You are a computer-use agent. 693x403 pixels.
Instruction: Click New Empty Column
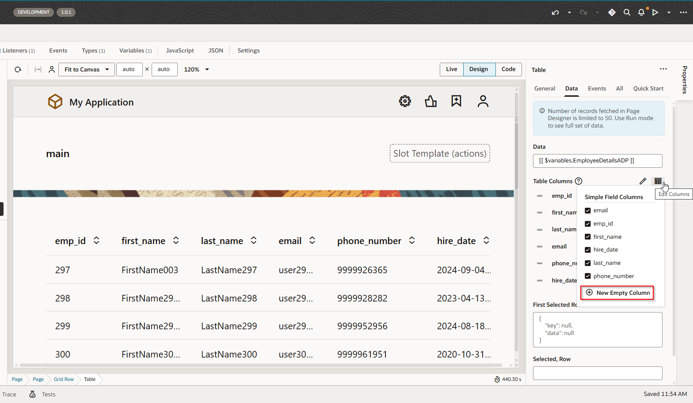(617, 293)
